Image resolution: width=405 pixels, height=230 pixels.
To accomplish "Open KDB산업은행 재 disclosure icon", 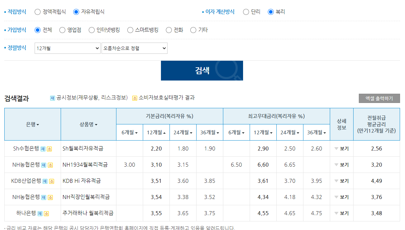I will (45, 181).
